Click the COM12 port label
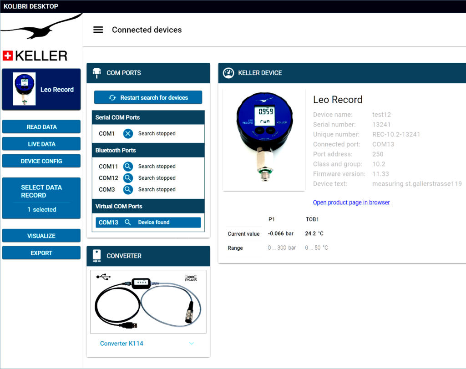This screenshot has height=369, width=466. [x=108, y=178]
